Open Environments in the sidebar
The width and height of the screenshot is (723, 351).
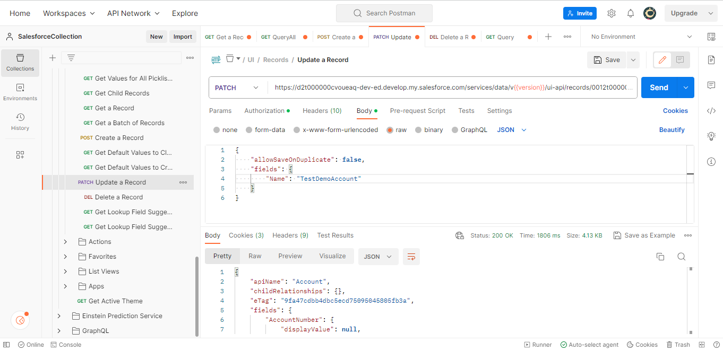(20, 92)
